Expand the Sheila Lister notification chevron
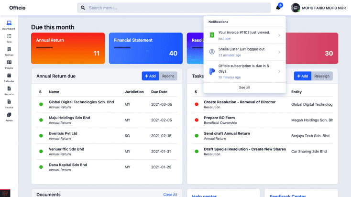The image size is (351, 197). [279, 52]
